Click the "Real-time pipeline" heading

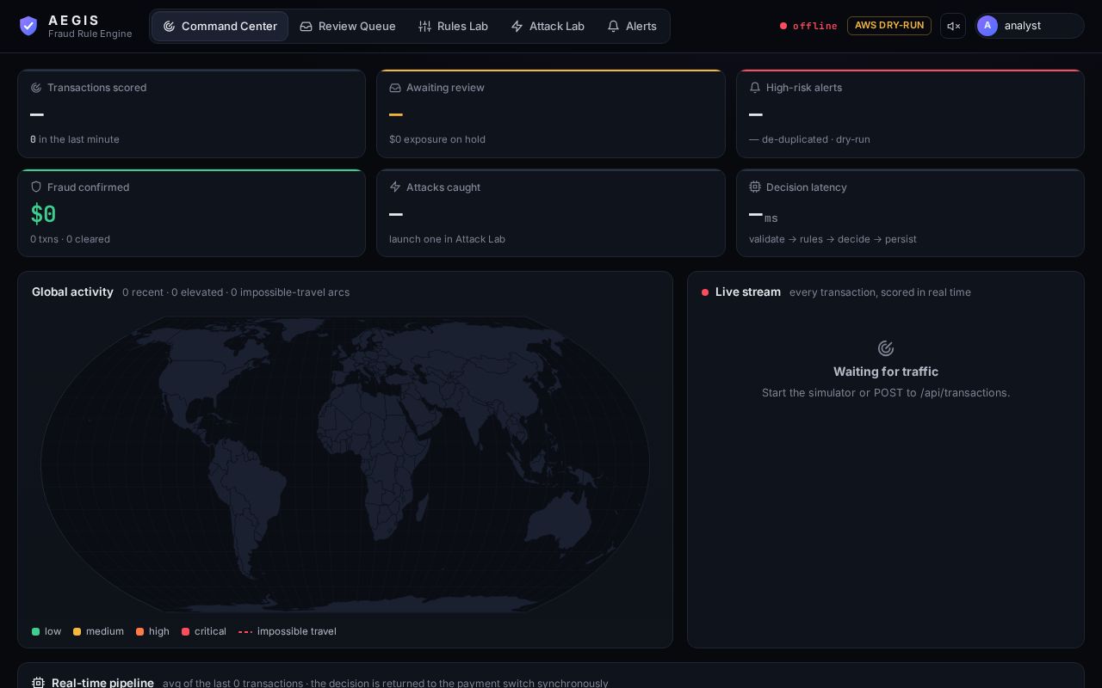tap(102, 683)
